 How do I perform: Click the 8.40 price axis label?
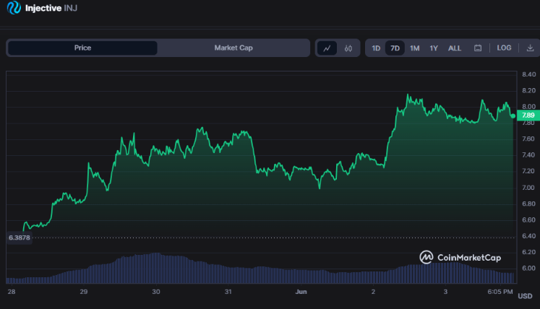528,74
